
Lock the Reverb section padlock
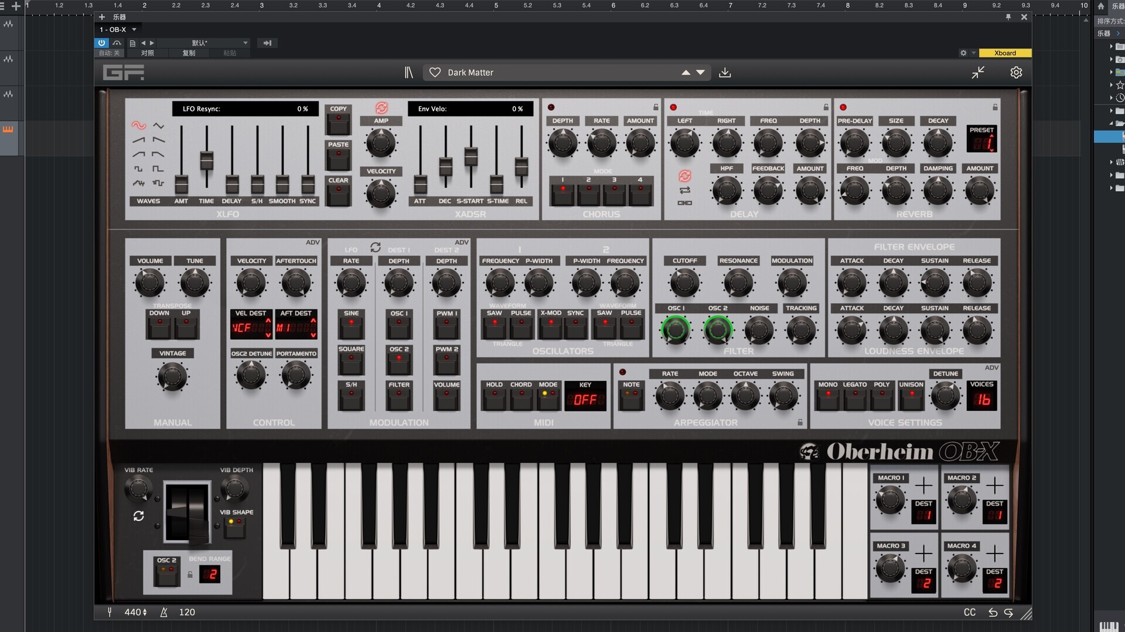point(995,107)
